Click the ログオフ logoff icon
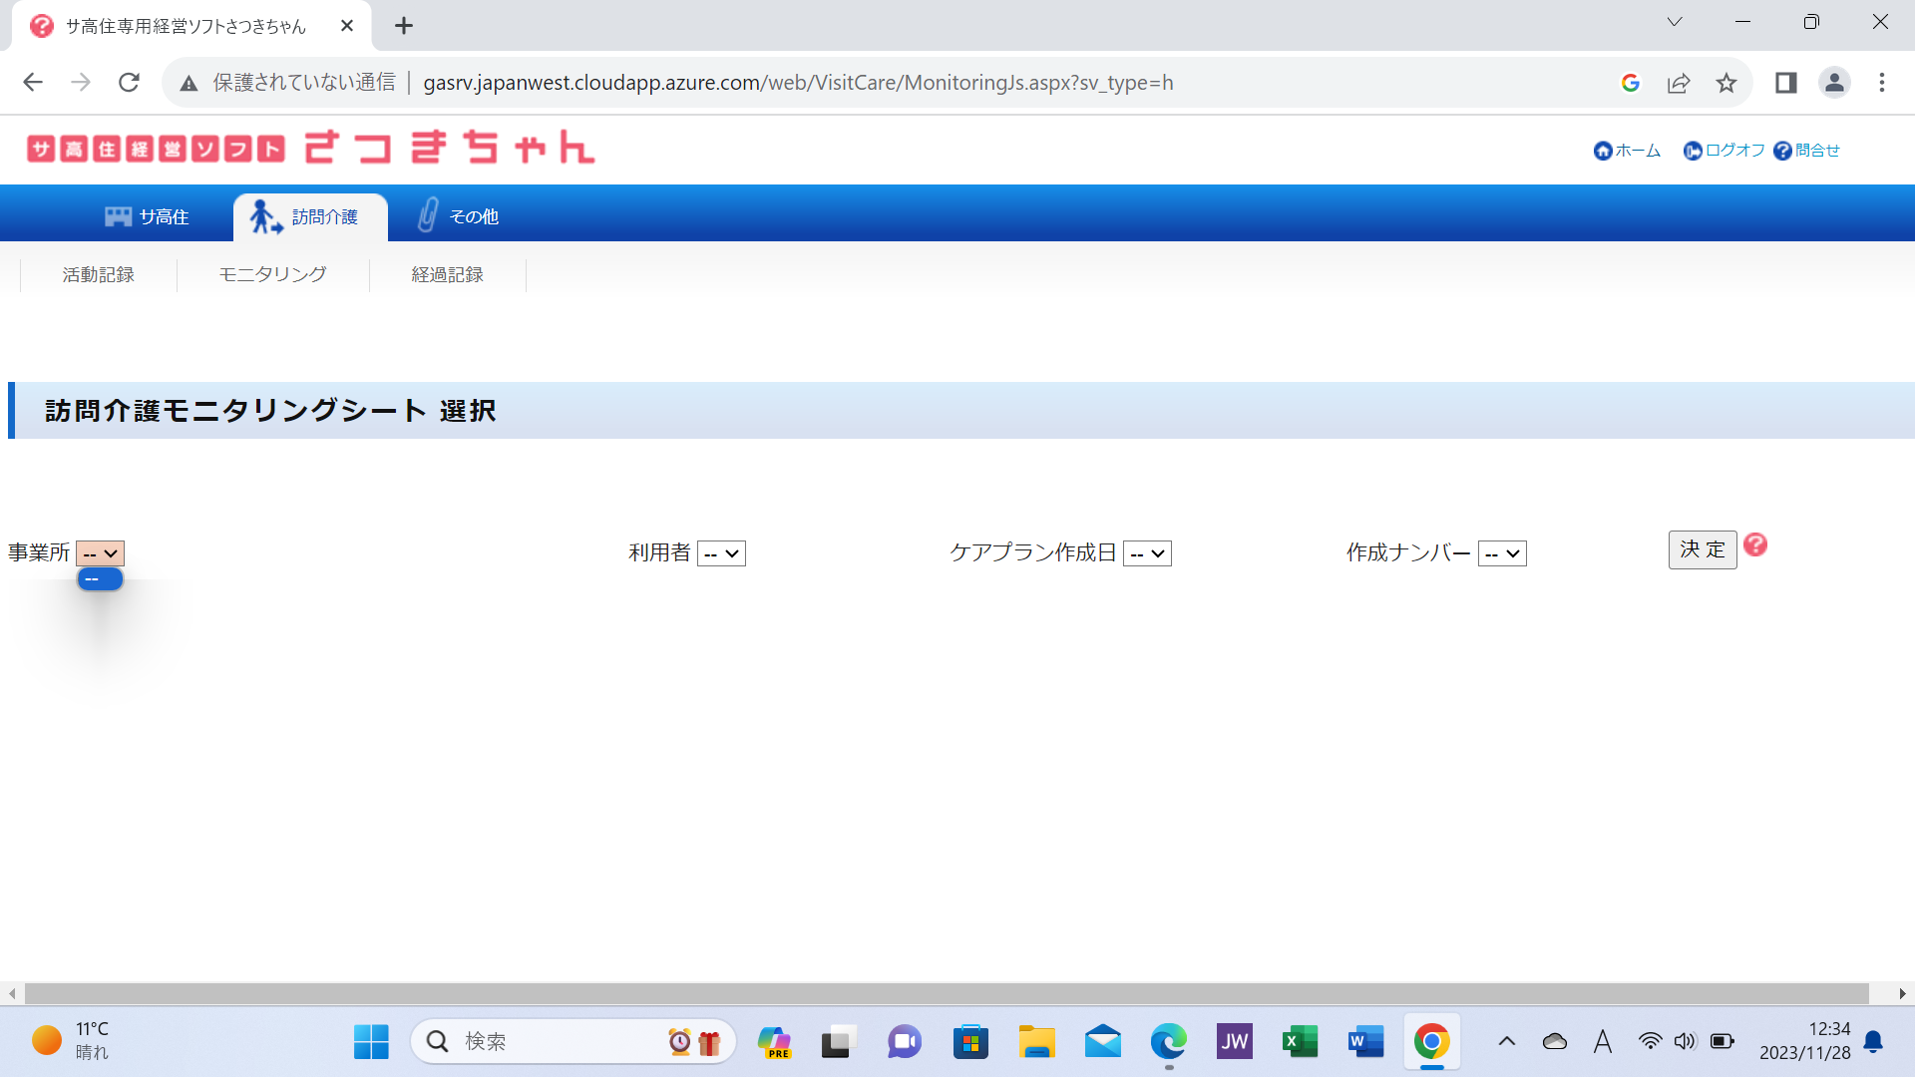Image resolution: width=1915 pixels, height=1077 pixels. pyautogui.click(x=1693, y=151)
